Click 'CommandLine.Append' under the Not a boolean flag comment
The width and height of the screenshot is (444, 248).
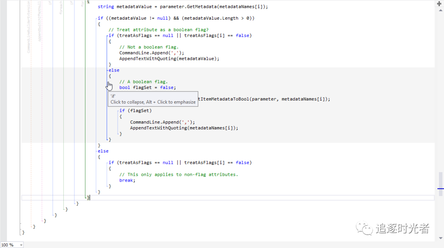pyautogui.click(x=143, y=53)
